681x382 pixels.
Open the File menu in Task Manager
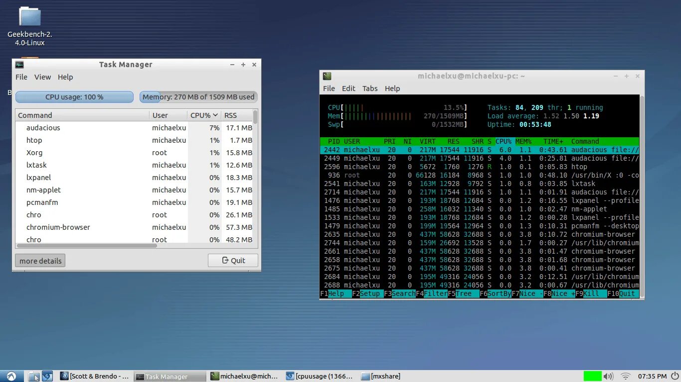pos(21,77)
